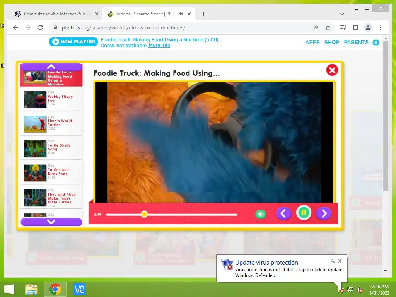The image size is (396, 297).
Task: Close the video player with red X
Action: point(332,70)
